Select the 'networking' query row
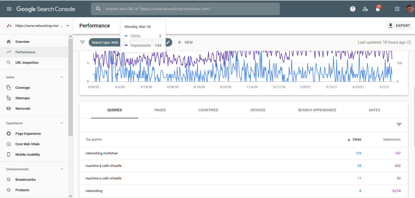 click(244, 191)
